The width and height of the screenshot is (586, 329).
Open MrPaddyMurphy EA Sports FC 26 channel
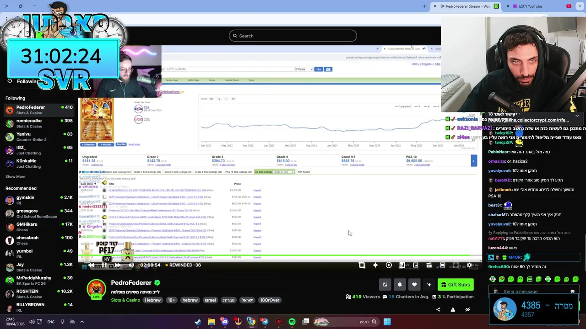(39, 281)
